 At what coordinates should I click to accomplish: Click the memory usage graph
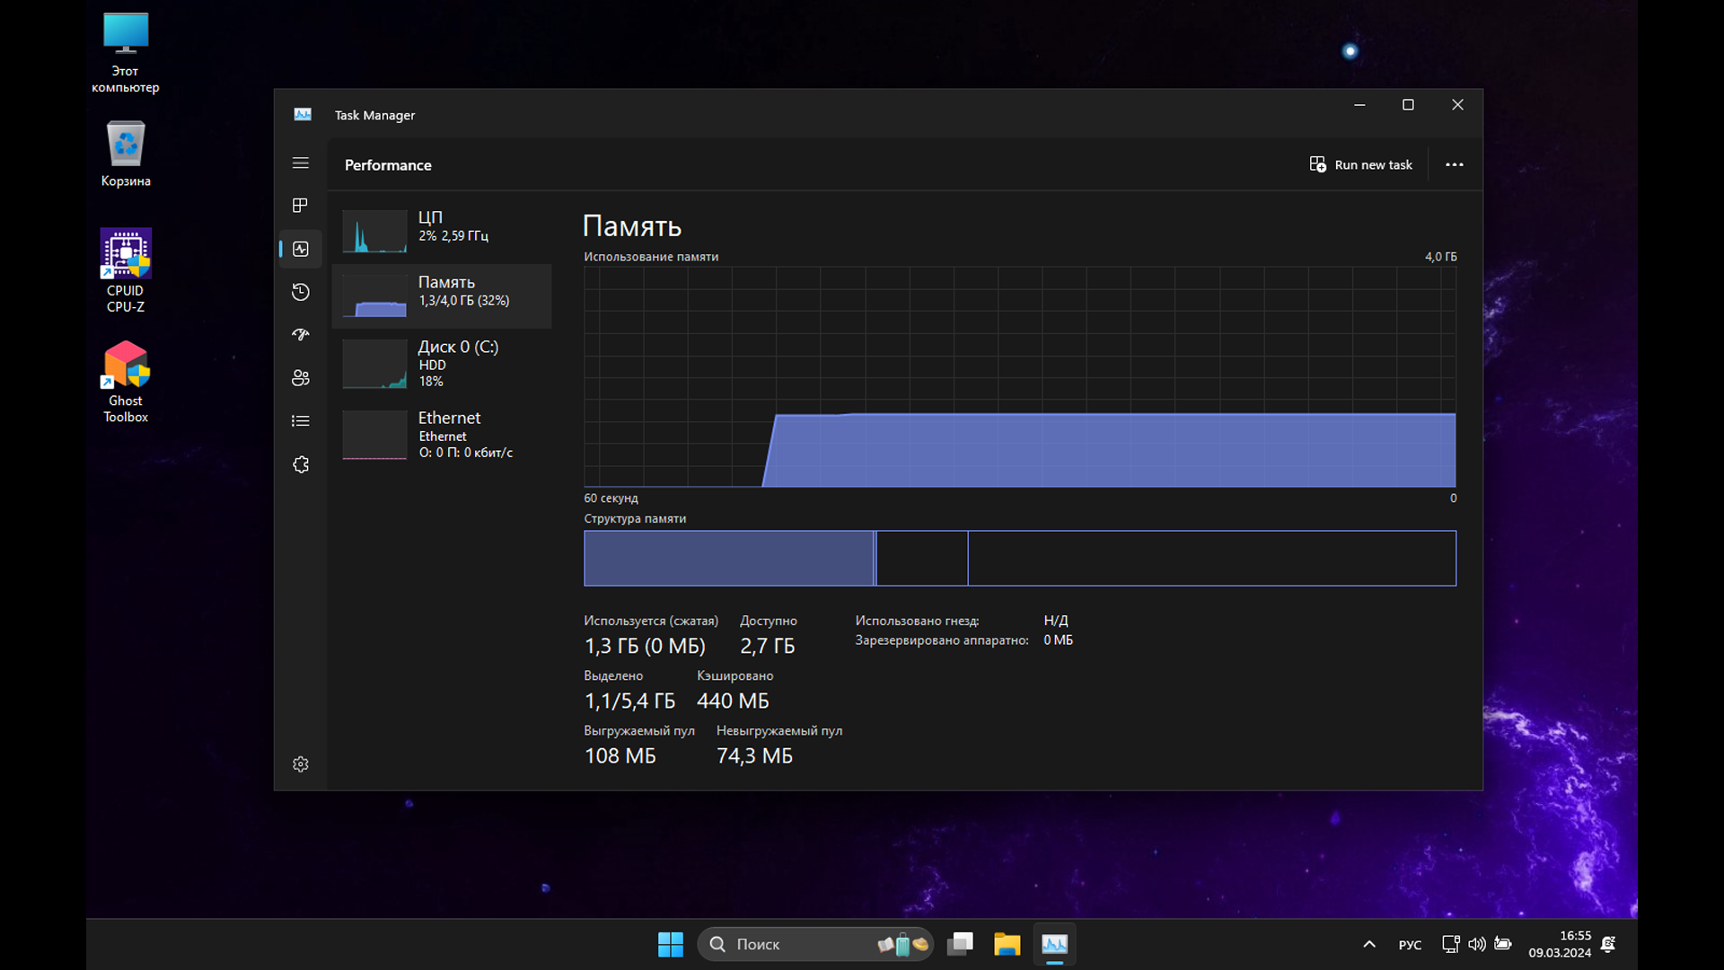pos(1019,377)
